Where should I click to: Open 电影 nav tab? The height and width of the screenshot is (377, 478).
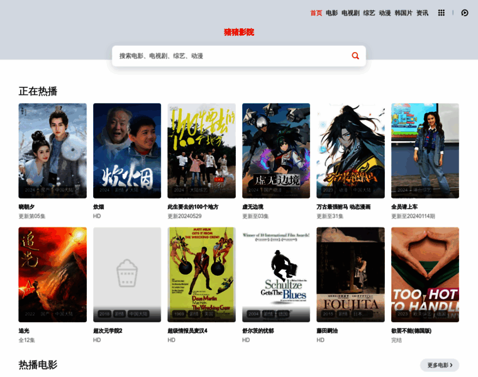point(331,13)
